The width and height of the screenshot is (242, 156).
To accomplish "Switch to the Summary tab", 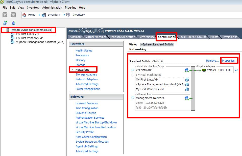I will (76, 37).
